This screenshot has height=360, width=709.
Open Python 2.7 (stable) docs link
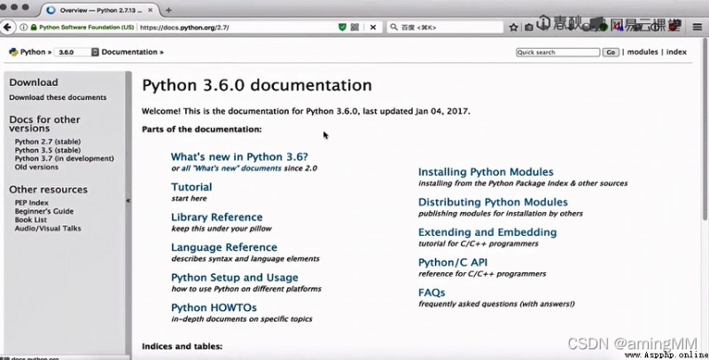point(48,142)
